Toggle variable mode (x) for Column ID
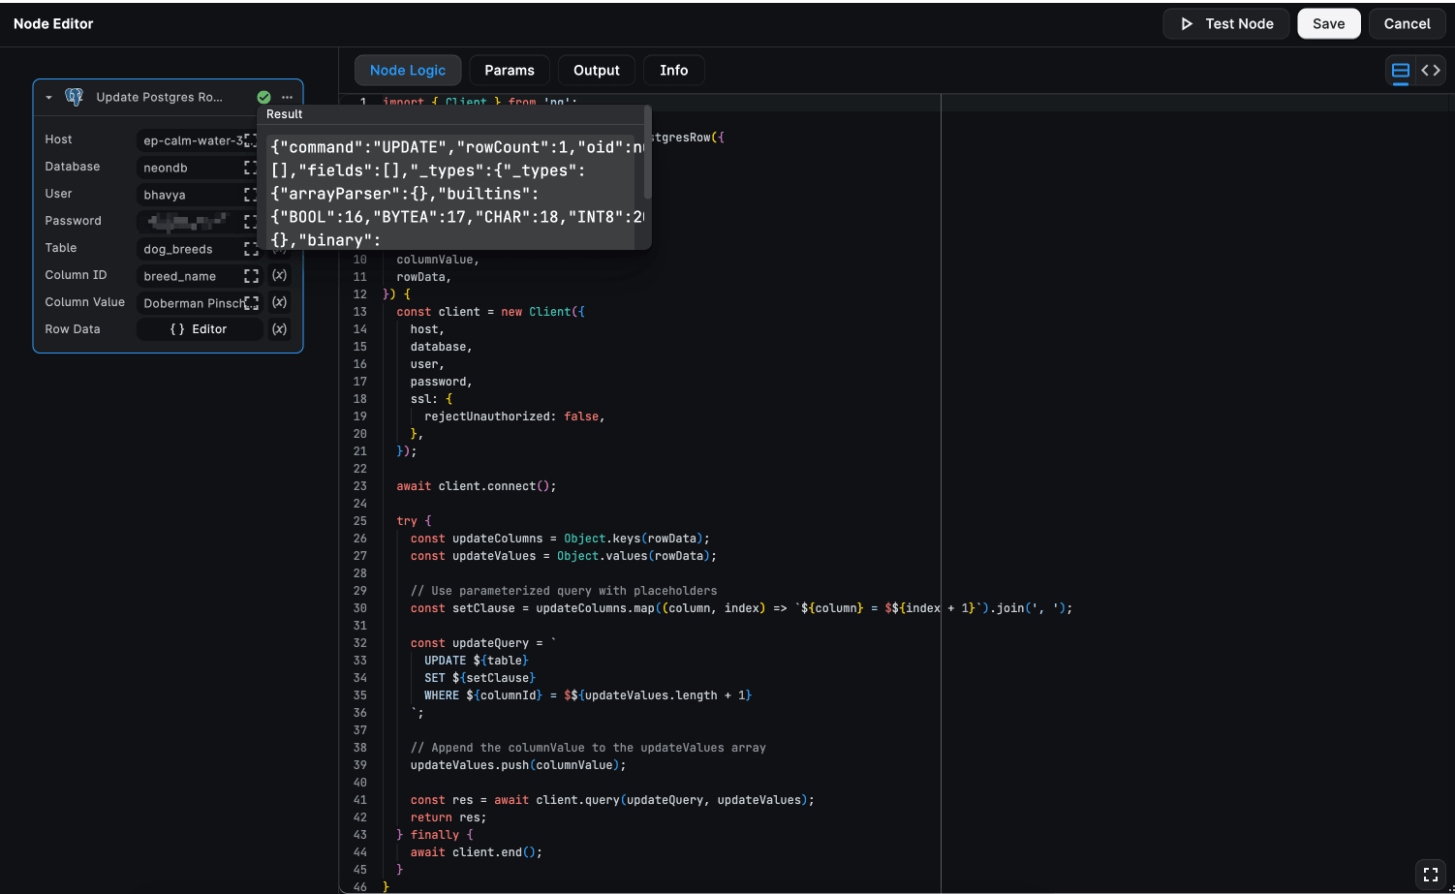Screen dimensions: 1455x894 pyautogui.click(x=279, y=275)
